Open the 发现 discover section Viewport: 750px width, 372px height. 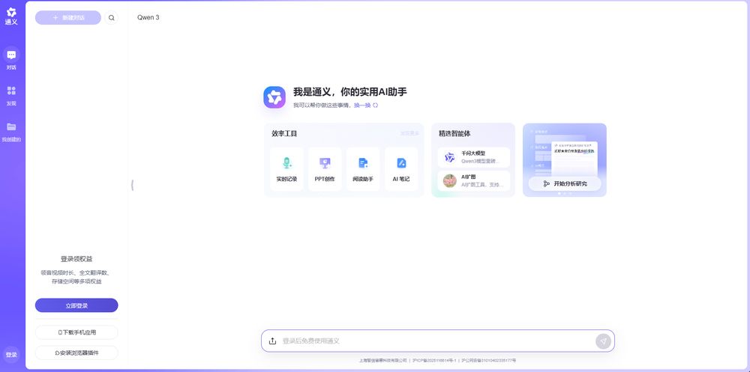tap(11, 96)
